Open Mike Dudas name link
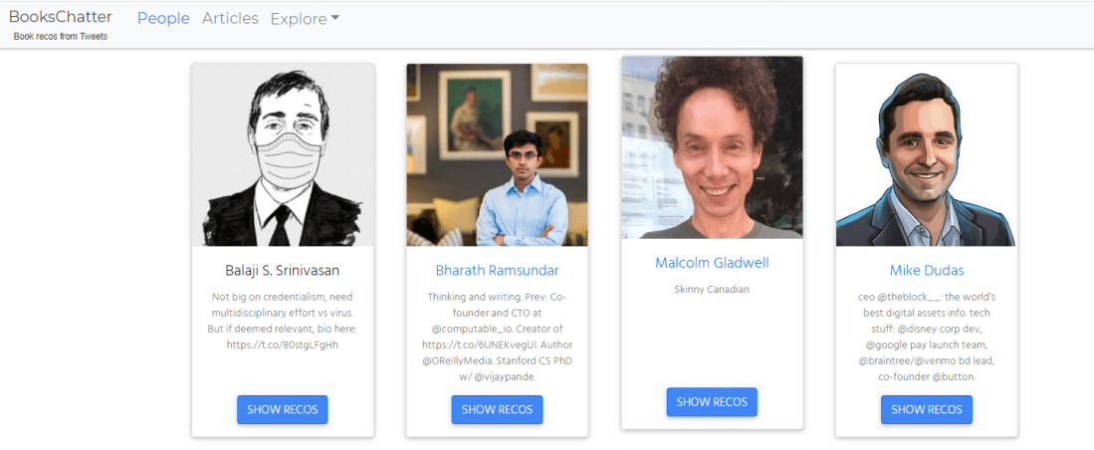This screenshot has width=1094, height=450. (x=926, y=271)
